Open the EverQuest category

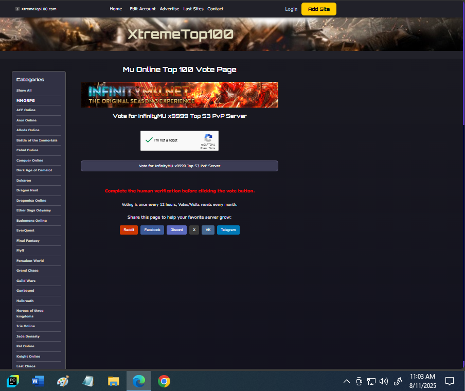pos(25,230)
